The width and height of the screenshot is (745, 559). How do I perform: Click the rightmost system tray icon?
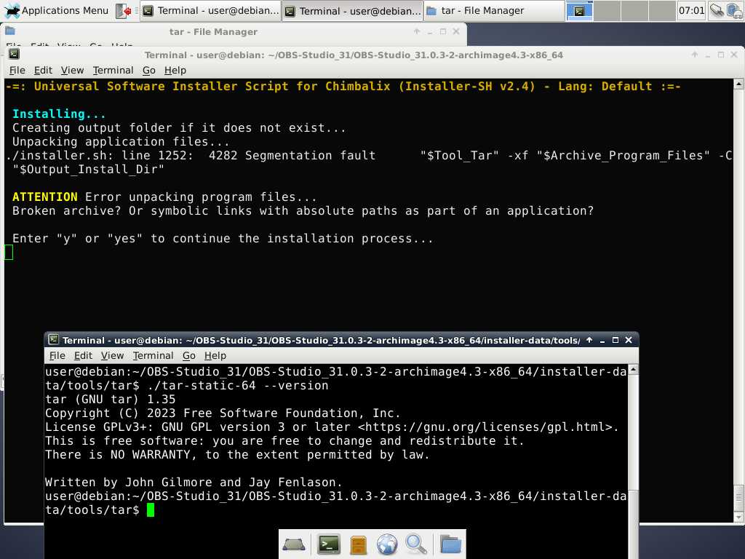[735, 10]
